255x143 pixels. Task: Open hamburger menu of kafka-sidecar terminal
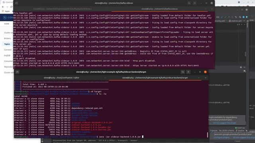click(x=194, y=3)
